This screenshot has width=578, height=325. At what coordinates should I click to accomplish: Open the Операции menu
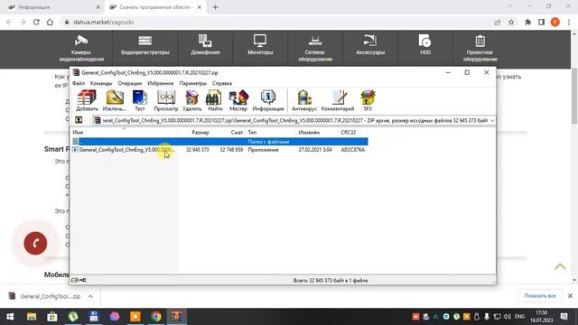click(x=130, y=83)
